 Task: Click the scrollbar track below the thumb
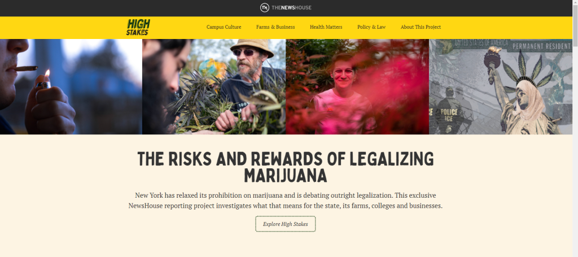(x=575, y=147)
